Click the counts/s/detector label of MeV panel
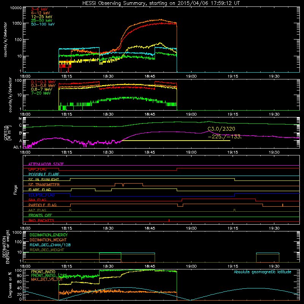The width and height of the screenshot is (304, 304). point(10,95)
